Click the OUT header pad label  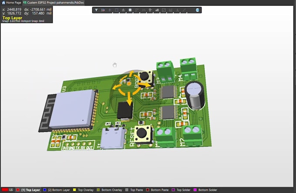(90, 147)
